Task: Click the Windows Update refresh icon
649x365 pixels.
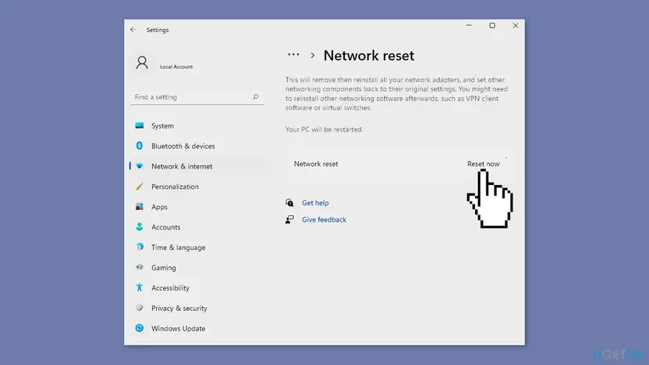Action: coord(140,328)
